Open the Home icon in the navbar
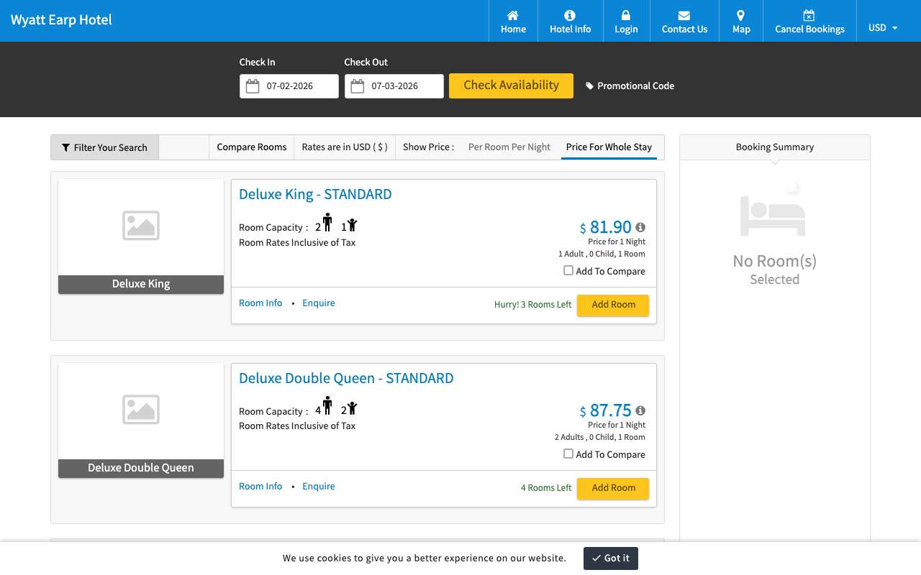Viewport: 921px width, 575px height. [x=513, y=15]
